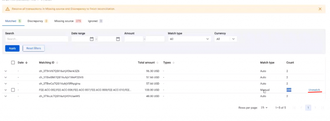This screenshot has width=330, height=121.
Task: Expand the 48.00 USD row chevron
Action: 6,96
